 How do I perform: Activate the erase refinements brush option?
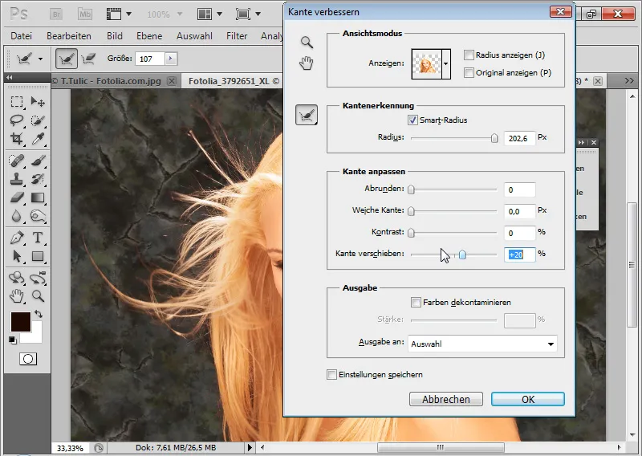click(x=88, y=59)
